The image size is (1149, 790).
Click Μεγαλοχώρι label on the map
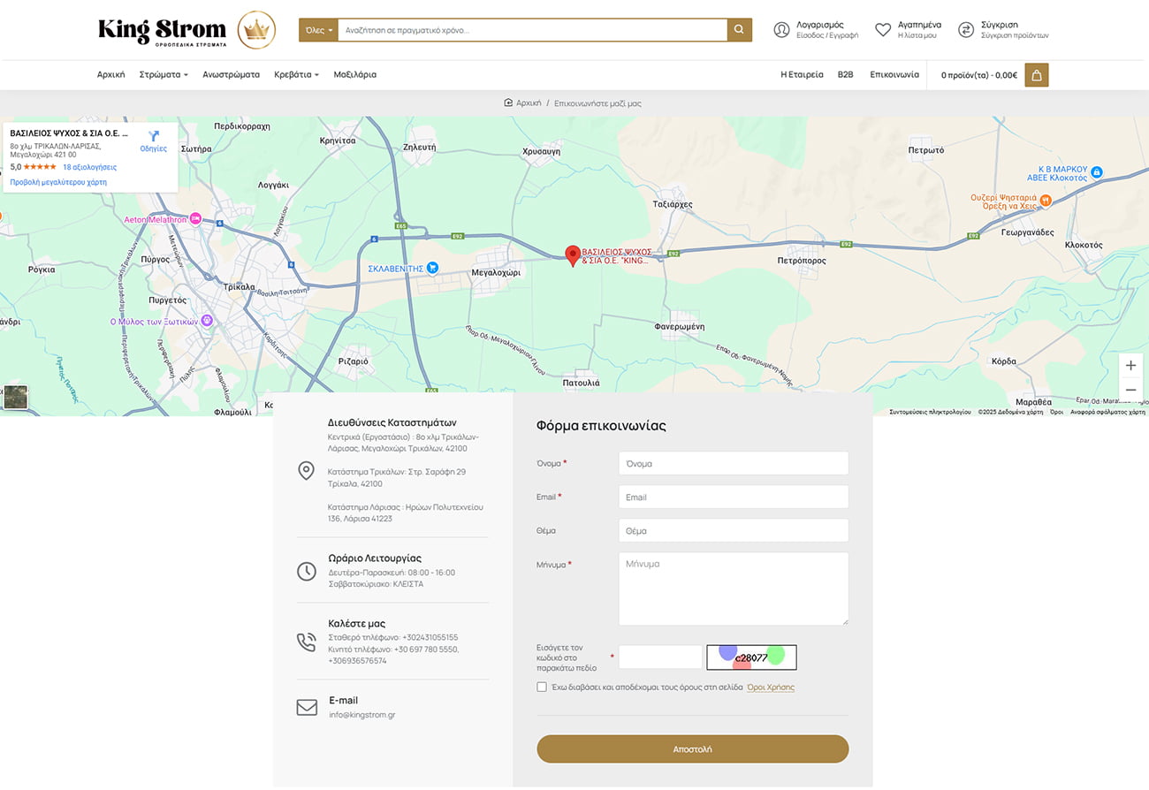point(497,273)
